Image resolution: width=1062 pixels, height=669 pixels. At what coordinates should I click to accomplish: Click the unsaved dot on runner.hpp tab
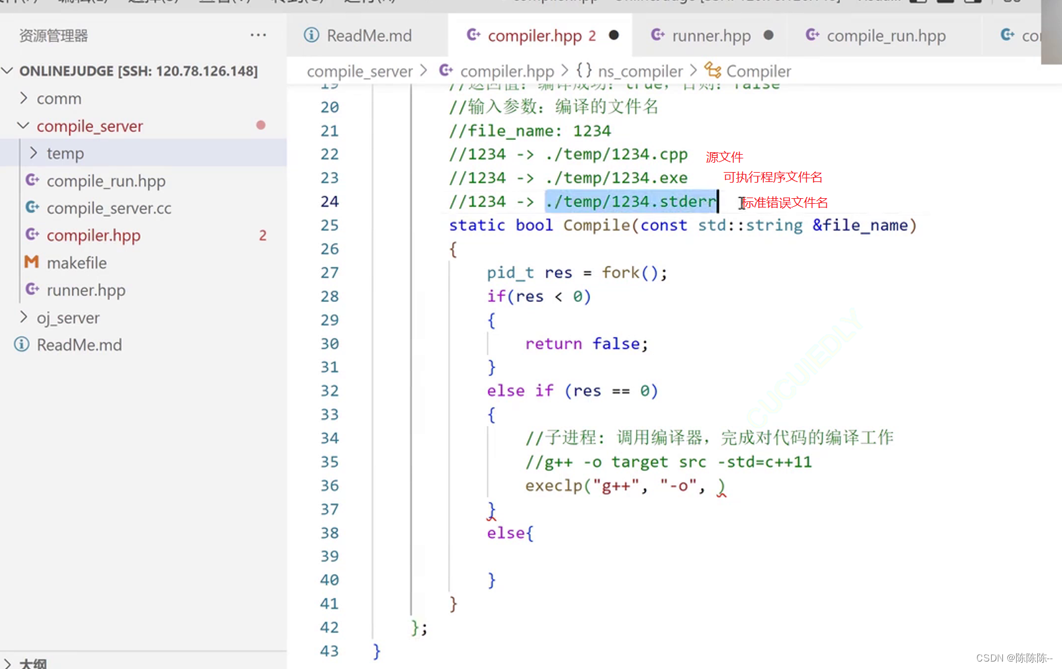click(768, 35)
